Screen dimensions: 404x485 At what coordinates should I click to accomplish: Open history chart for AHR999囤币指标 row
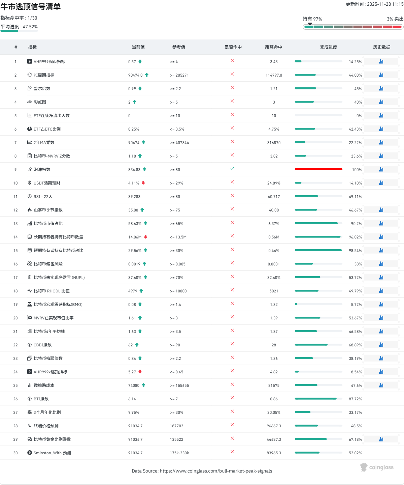point(381,61)
